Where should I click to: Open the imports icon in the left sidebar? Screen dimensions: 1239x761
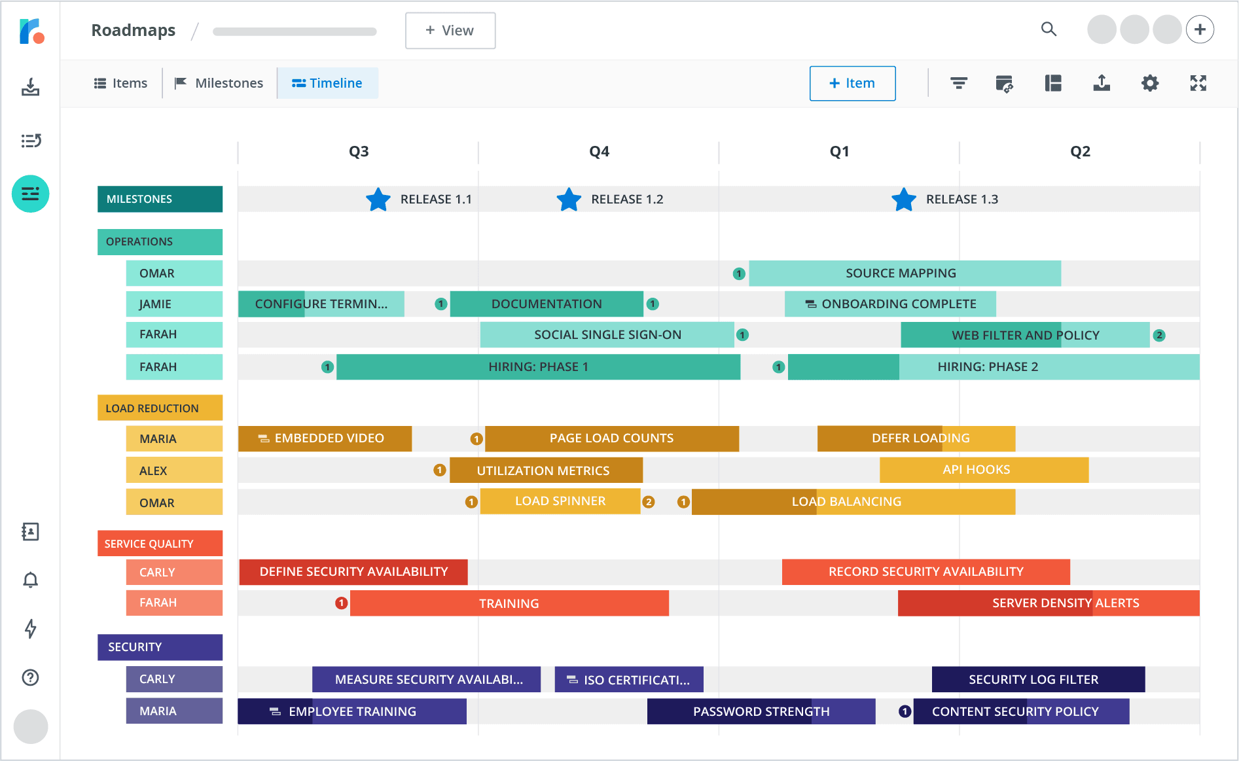pyautogui.click(x=30, y=87)
